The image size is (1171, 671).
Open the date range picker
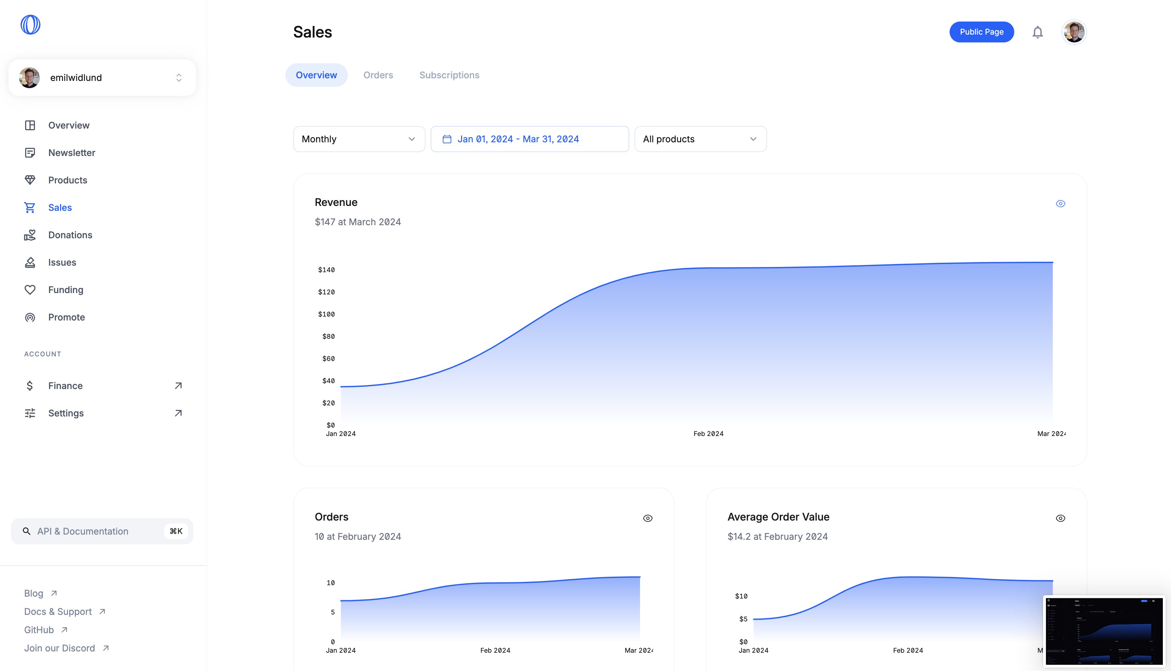click(x=529, y=139)
